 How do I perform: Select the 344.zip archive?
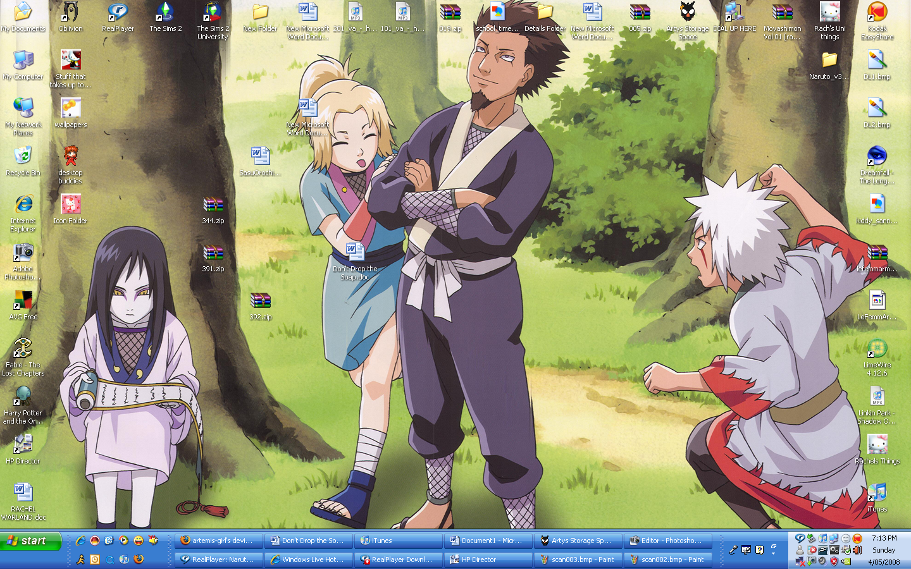click(x=213, y=209)
